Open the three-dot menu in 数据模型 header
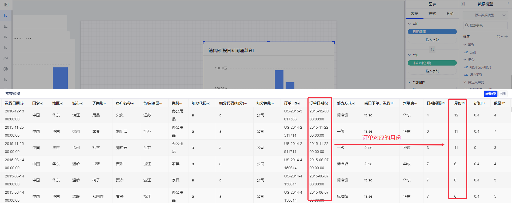 pyautogui.click(x=508, y=4)
